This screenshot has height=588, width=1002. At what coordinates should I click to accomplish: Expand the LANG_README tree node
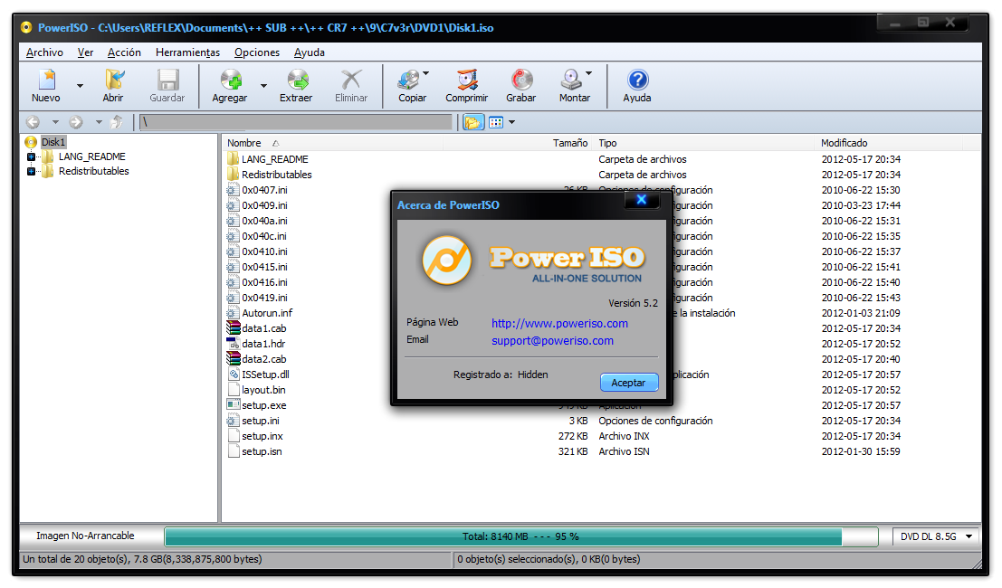click(31, 156)
